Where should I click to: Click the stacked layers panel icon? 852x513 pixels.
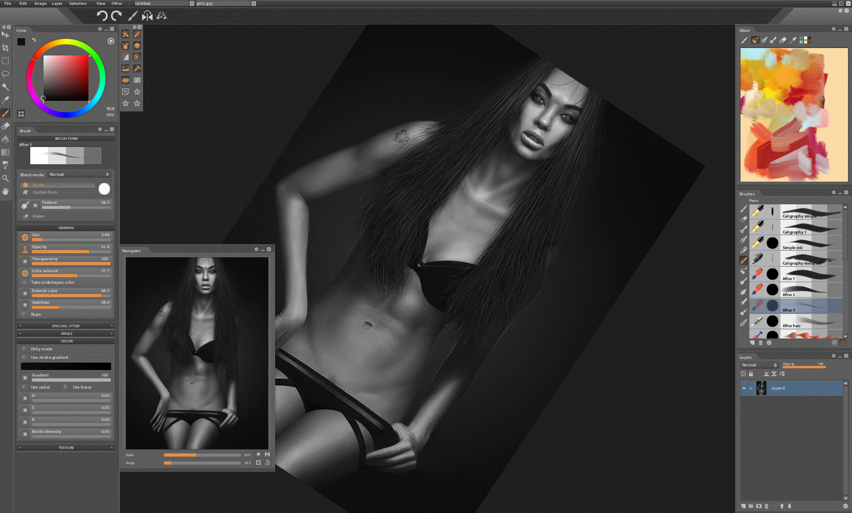point(137,45)
